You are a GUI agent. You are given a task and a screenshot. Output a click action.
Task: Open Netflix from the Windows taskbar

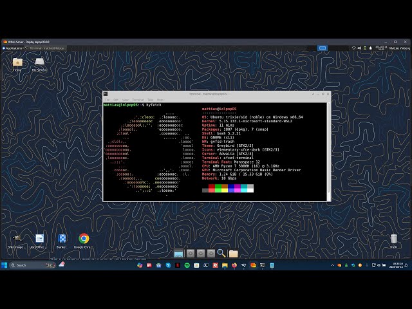(178, 265)
